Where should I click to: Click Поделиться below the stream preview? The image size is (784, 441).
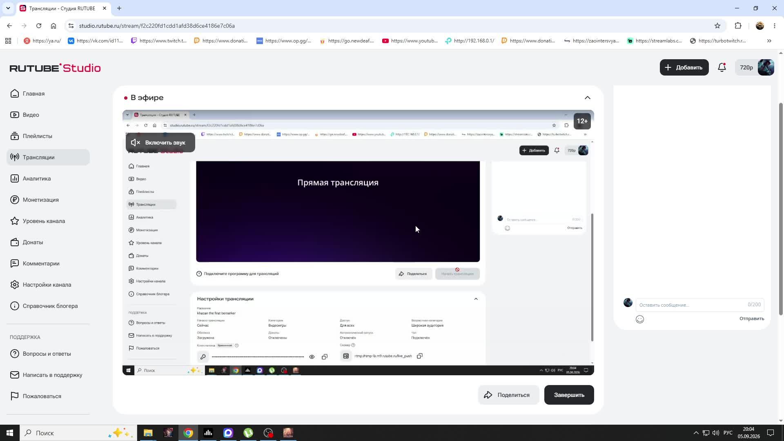tap(508, 395)
